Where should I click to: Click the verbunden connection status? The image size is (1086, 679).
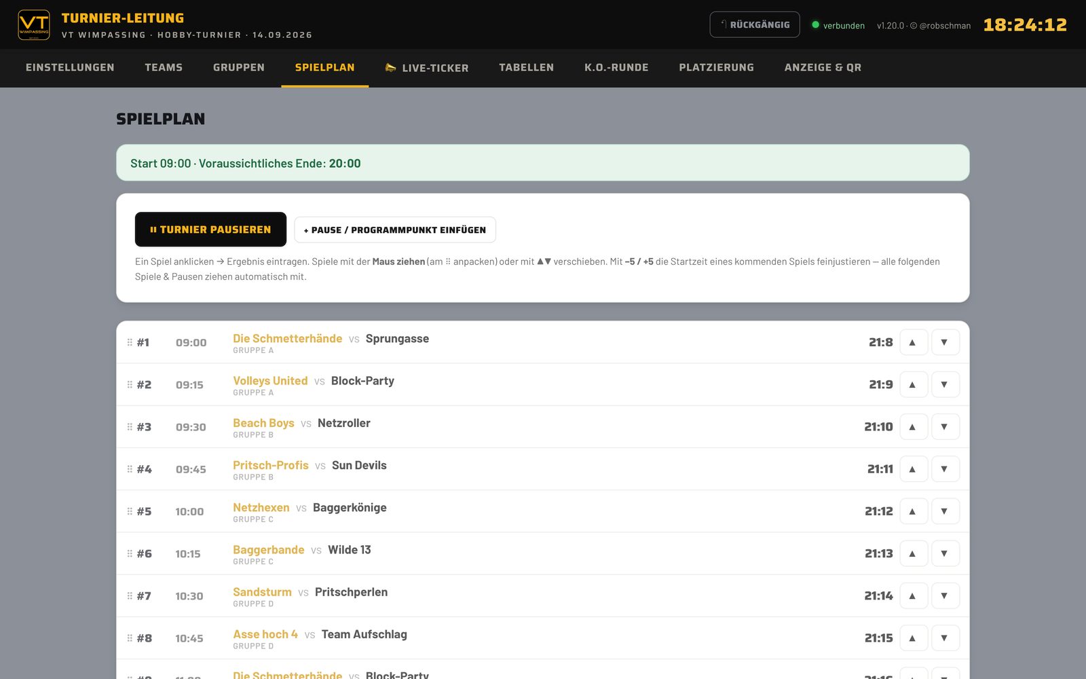coord(838,25)
